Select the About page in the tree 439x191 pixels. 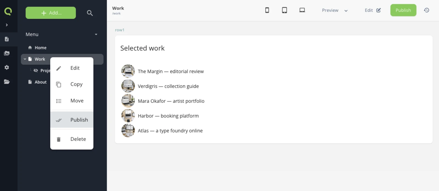click(x=41, y=82)
